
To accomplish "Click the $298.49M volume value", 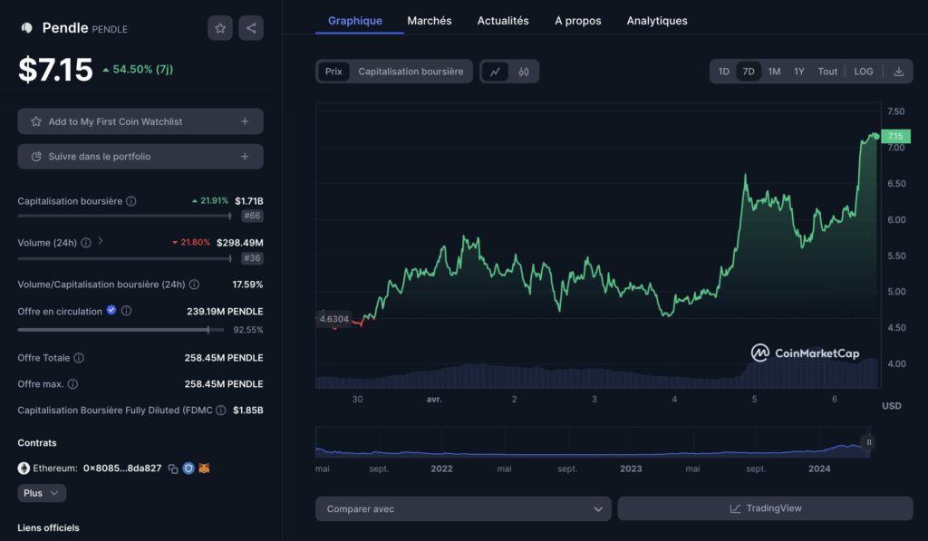I will [x=239, y=243].
